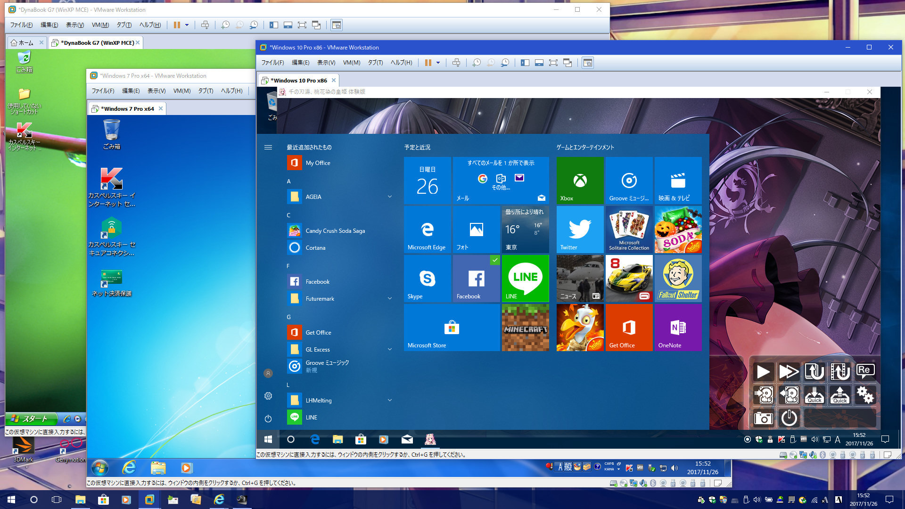Take a snapshot of Windows 10 x86 VM
This screenshot has height=509, width=905.
[477, 63]
